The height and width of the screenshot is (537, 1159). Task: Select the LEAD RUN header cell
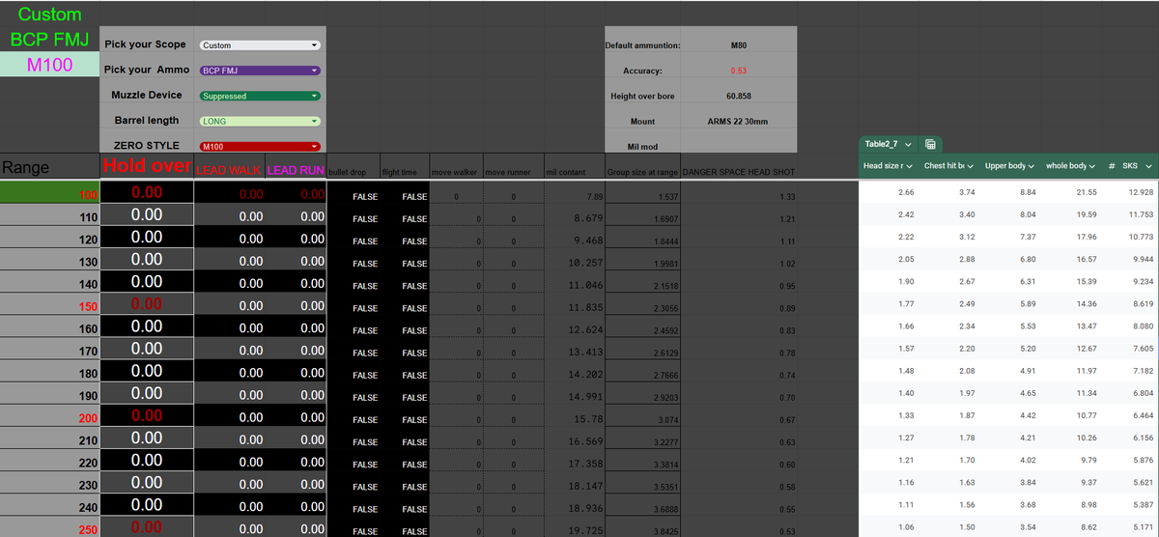(296, 167)
